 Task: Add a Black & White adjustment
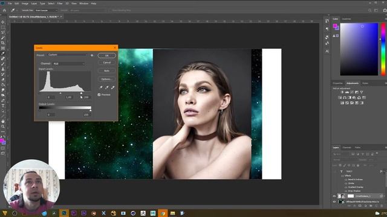tap(350, 98)
